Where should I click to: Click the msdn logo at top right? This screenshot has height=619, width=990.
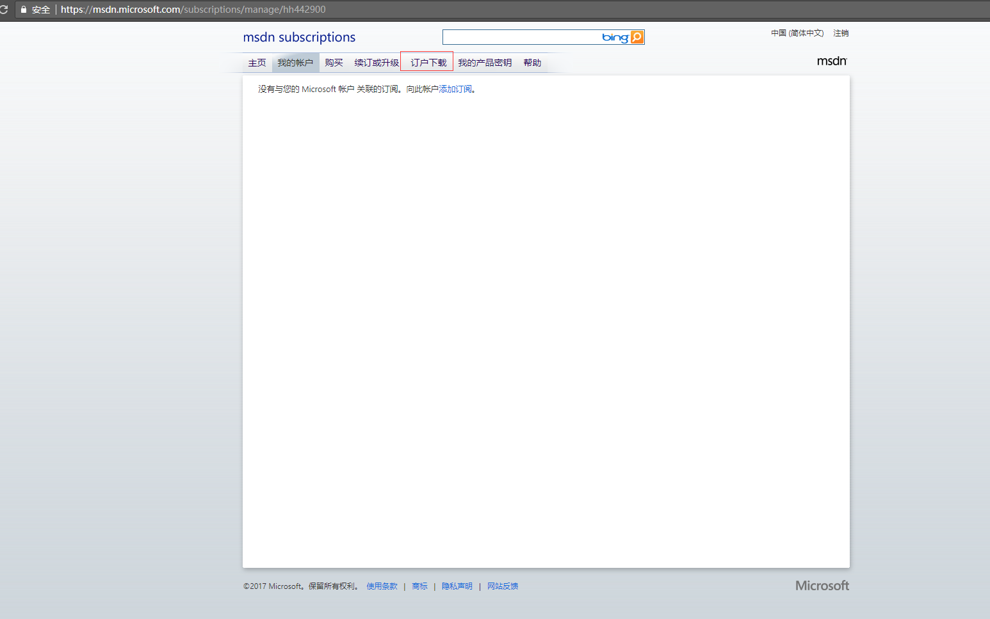pyautogui.click(x=832, y=61)
